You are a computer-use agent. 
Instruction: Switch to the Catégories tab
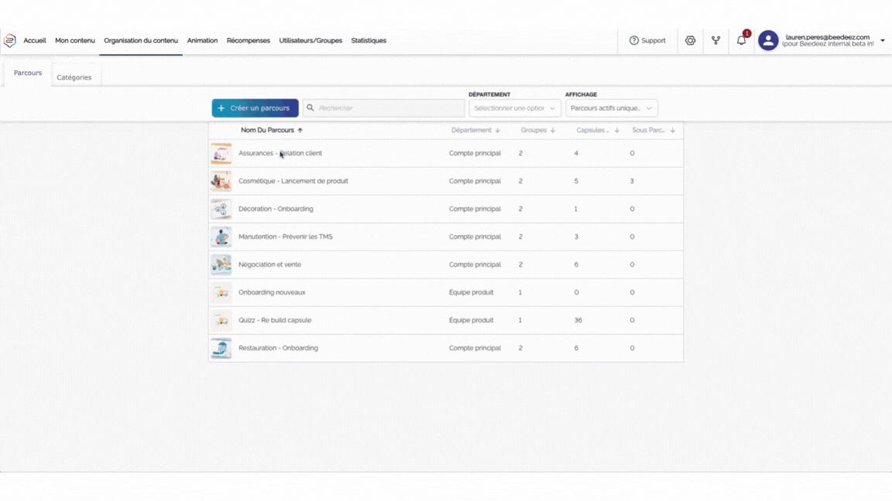(74, 77)
